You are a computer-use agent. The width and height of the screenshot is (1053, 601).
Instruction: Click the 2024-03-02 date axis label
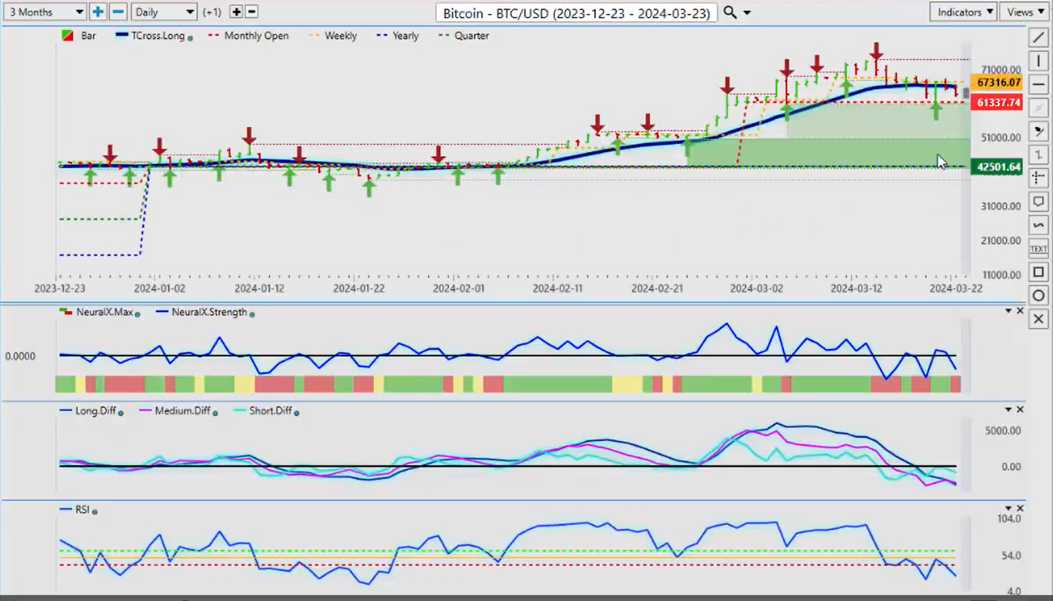click(756, 288)
